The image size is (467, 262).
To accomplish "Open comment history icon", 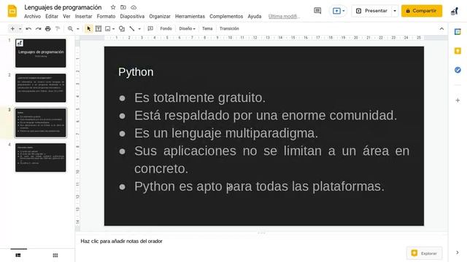I will [x=317, y=11].
